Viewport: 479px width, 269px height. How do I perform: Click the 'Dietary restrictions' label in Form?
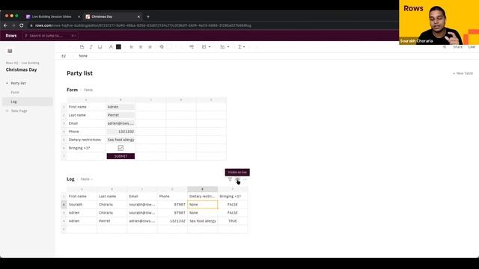pos(85,140)
